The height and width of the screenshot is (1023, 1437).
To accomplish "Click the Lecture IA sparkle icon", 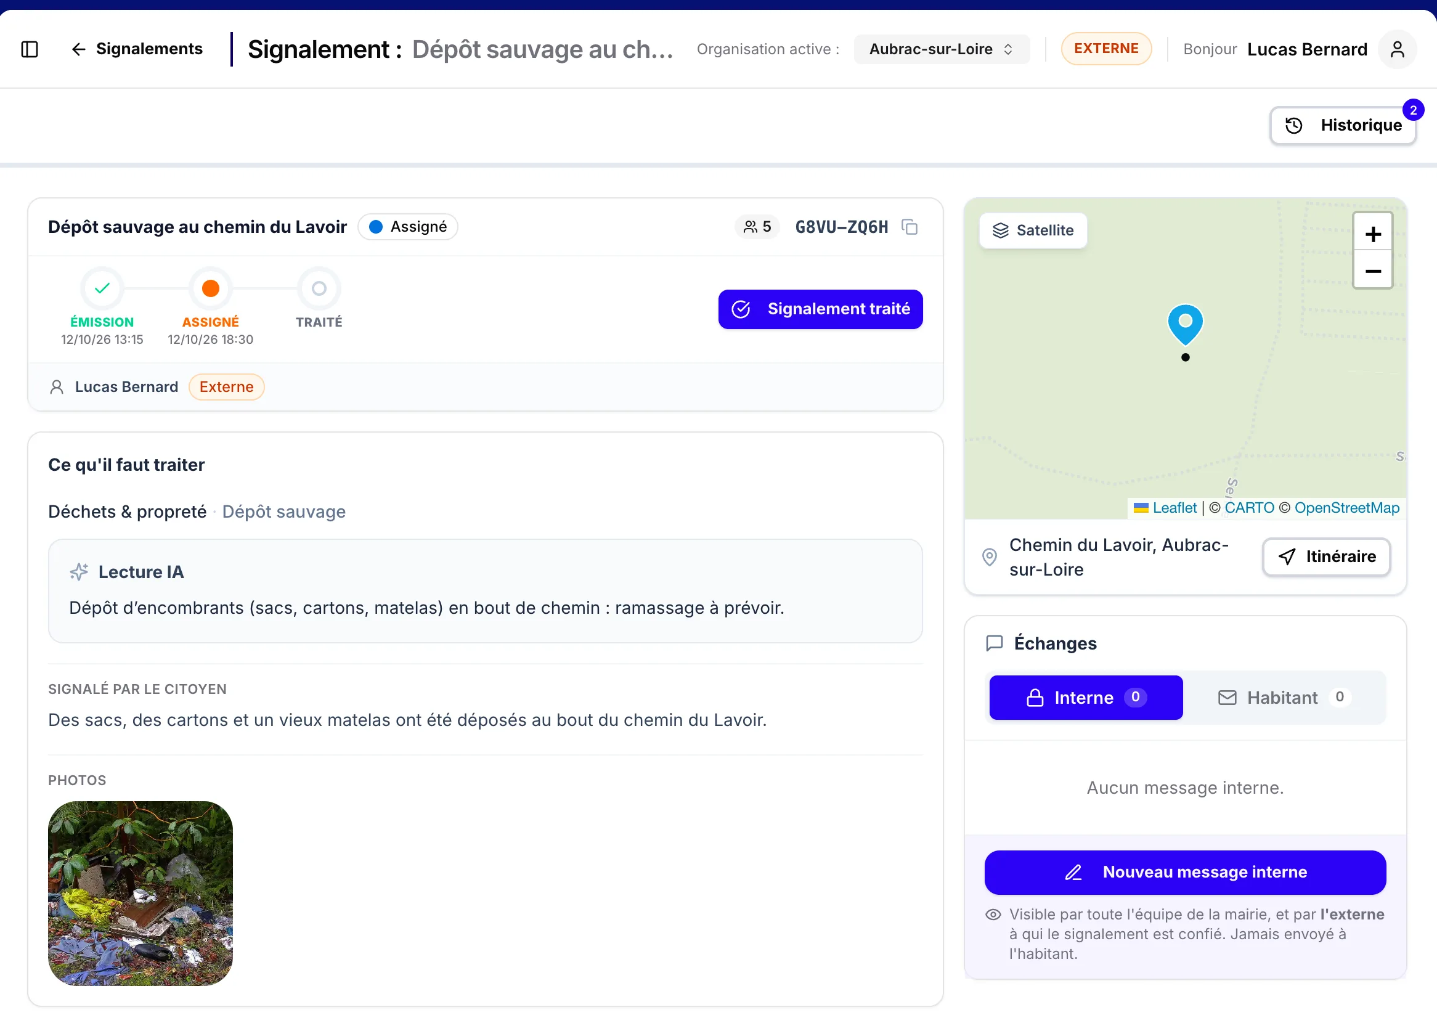I will [79, 572].
